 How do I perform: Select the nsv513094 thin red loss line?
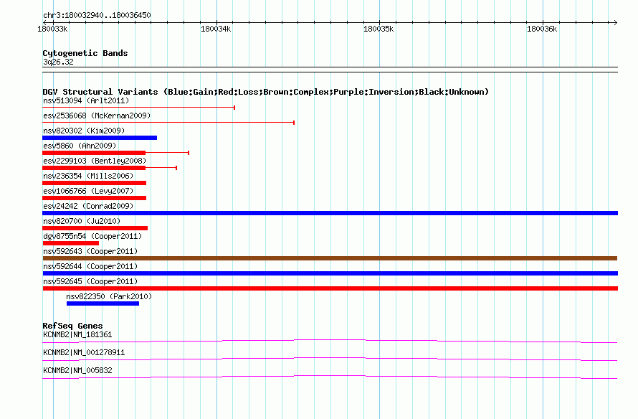click(139, 108)
